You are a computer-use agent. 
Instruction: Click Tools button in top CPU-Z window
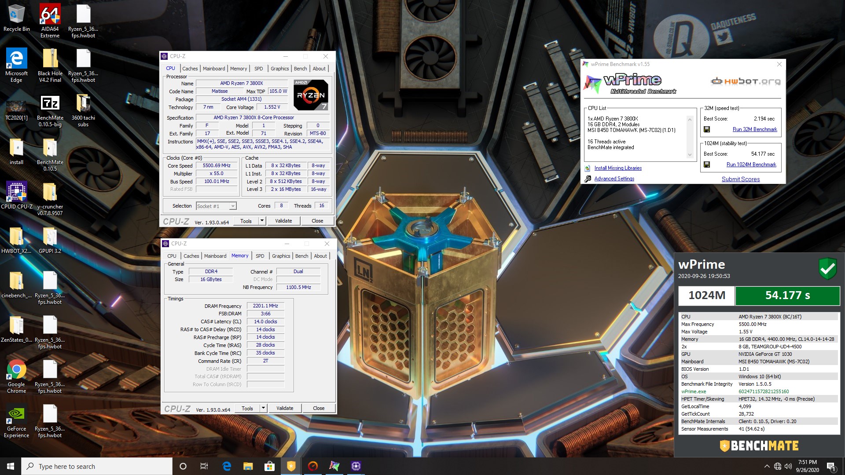[246, 221]
